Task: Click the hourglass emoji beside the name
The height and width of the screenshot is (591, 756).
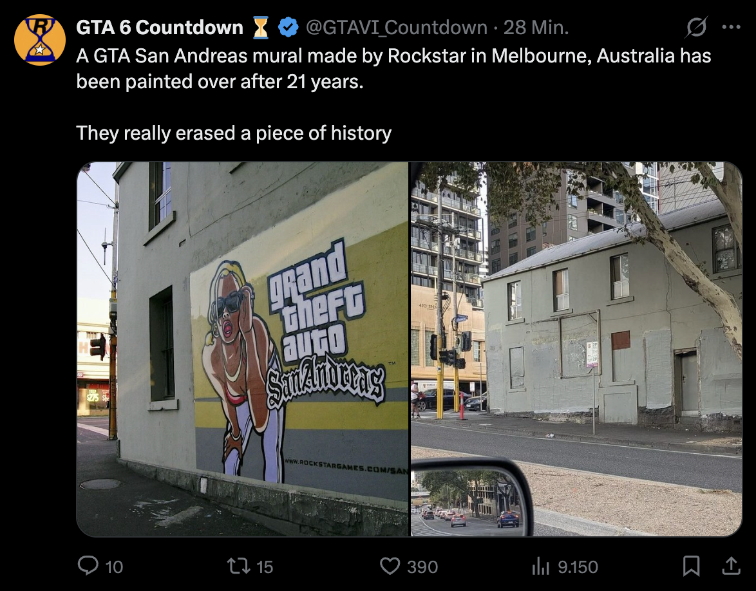Action: coord(261,27)
